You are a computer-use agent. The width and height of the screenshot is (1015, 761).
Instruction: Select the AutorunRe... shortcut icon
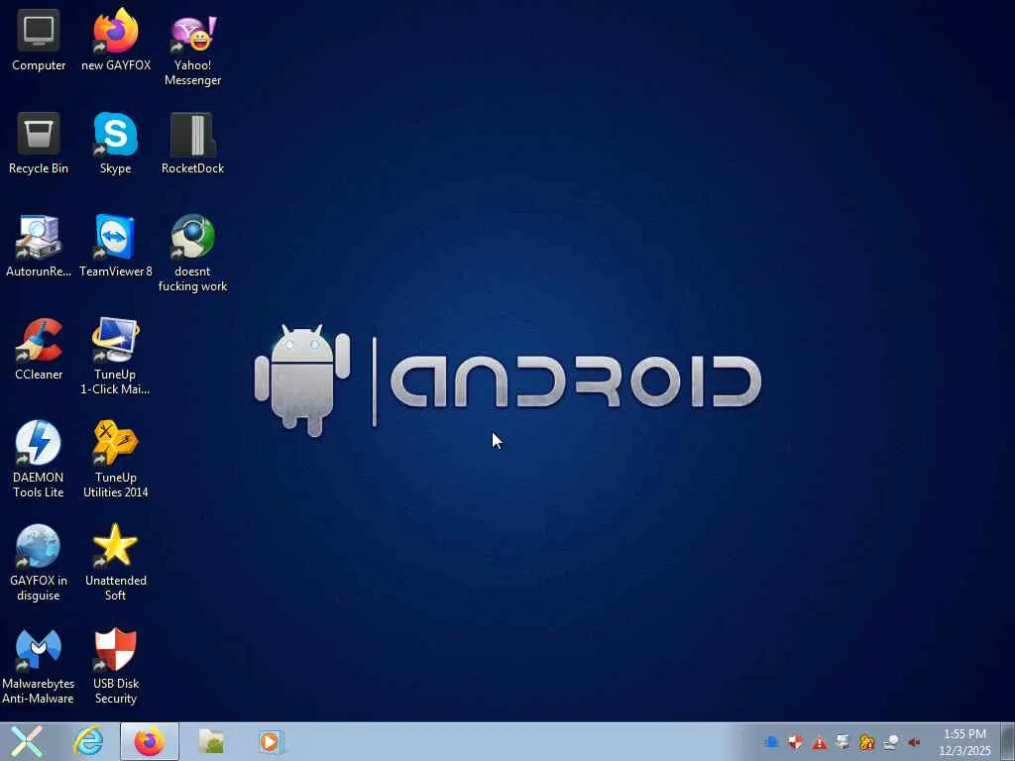coord(39,247)
